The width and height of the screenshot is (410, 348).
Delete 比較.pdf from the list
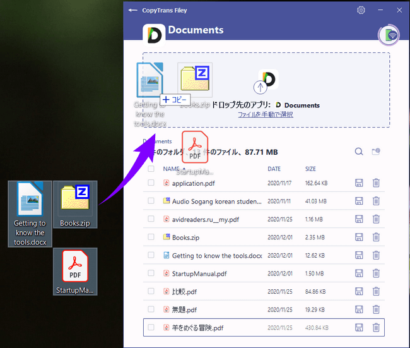376,291
